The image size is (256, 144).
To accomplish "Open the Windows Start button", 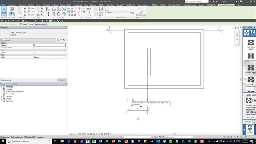I will coord(3,141).
